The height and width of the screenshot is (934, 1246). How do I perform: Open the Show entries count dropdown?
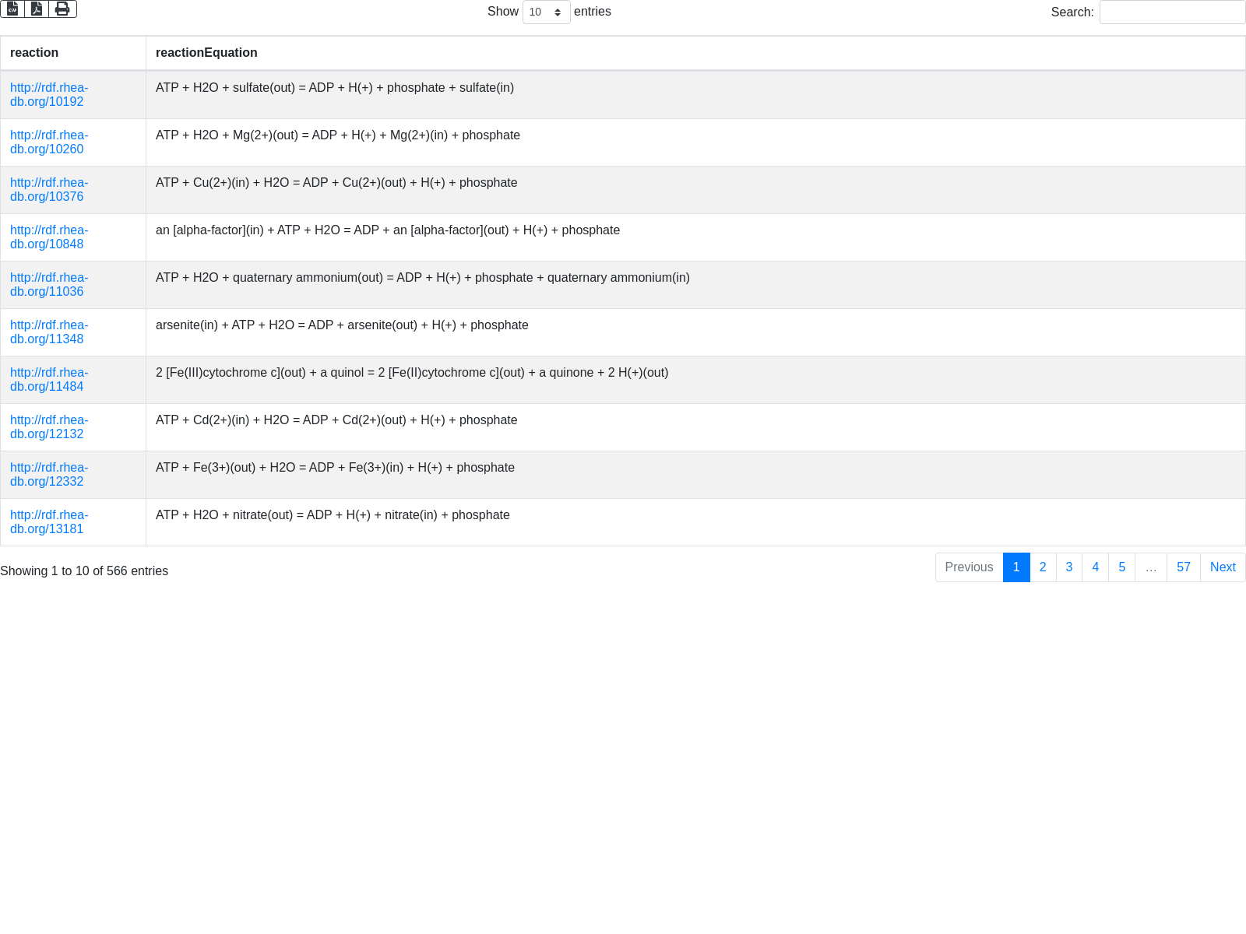pyautogui.click(x=546, y=12)
